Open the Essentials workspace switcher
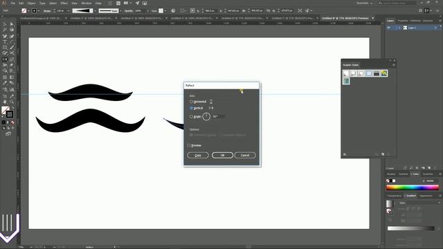Image resolution: width=443 pixels, height=249 pixels. pos(364,3)
